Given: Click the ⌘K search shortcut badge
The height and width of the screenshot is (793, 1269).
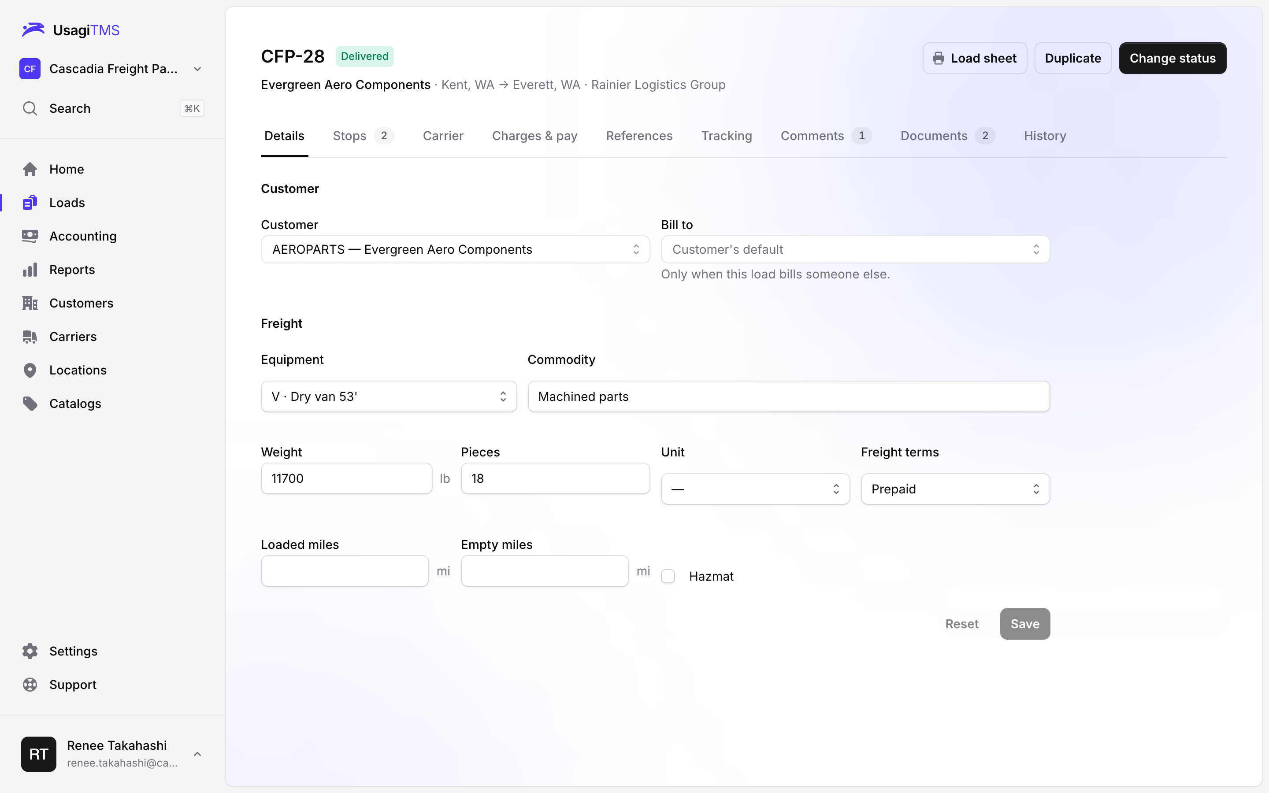Looking at the screenshot, I should 192,108.
